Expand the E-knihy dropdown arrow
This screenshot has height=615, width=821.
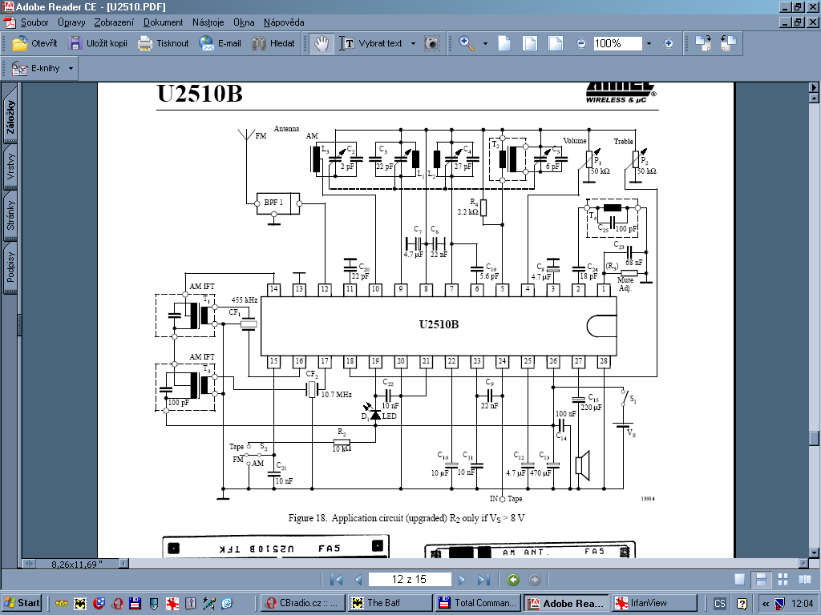pyautogui.click(x=71, y=69)
